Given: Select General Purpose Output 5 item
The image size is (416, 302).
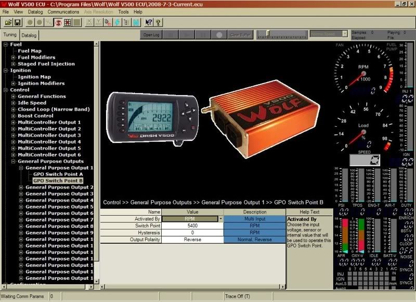Looking at the screenshot, I should (59, 207).
